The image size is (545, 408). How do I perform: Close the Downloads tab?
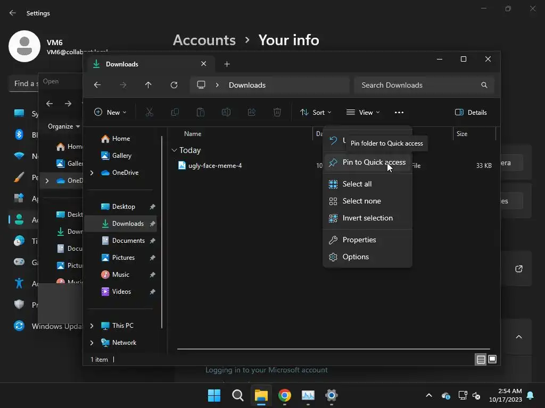click(x=204, y=64)
